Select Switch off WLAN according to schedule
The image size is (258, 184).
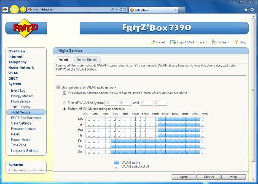tap(64, 109)
